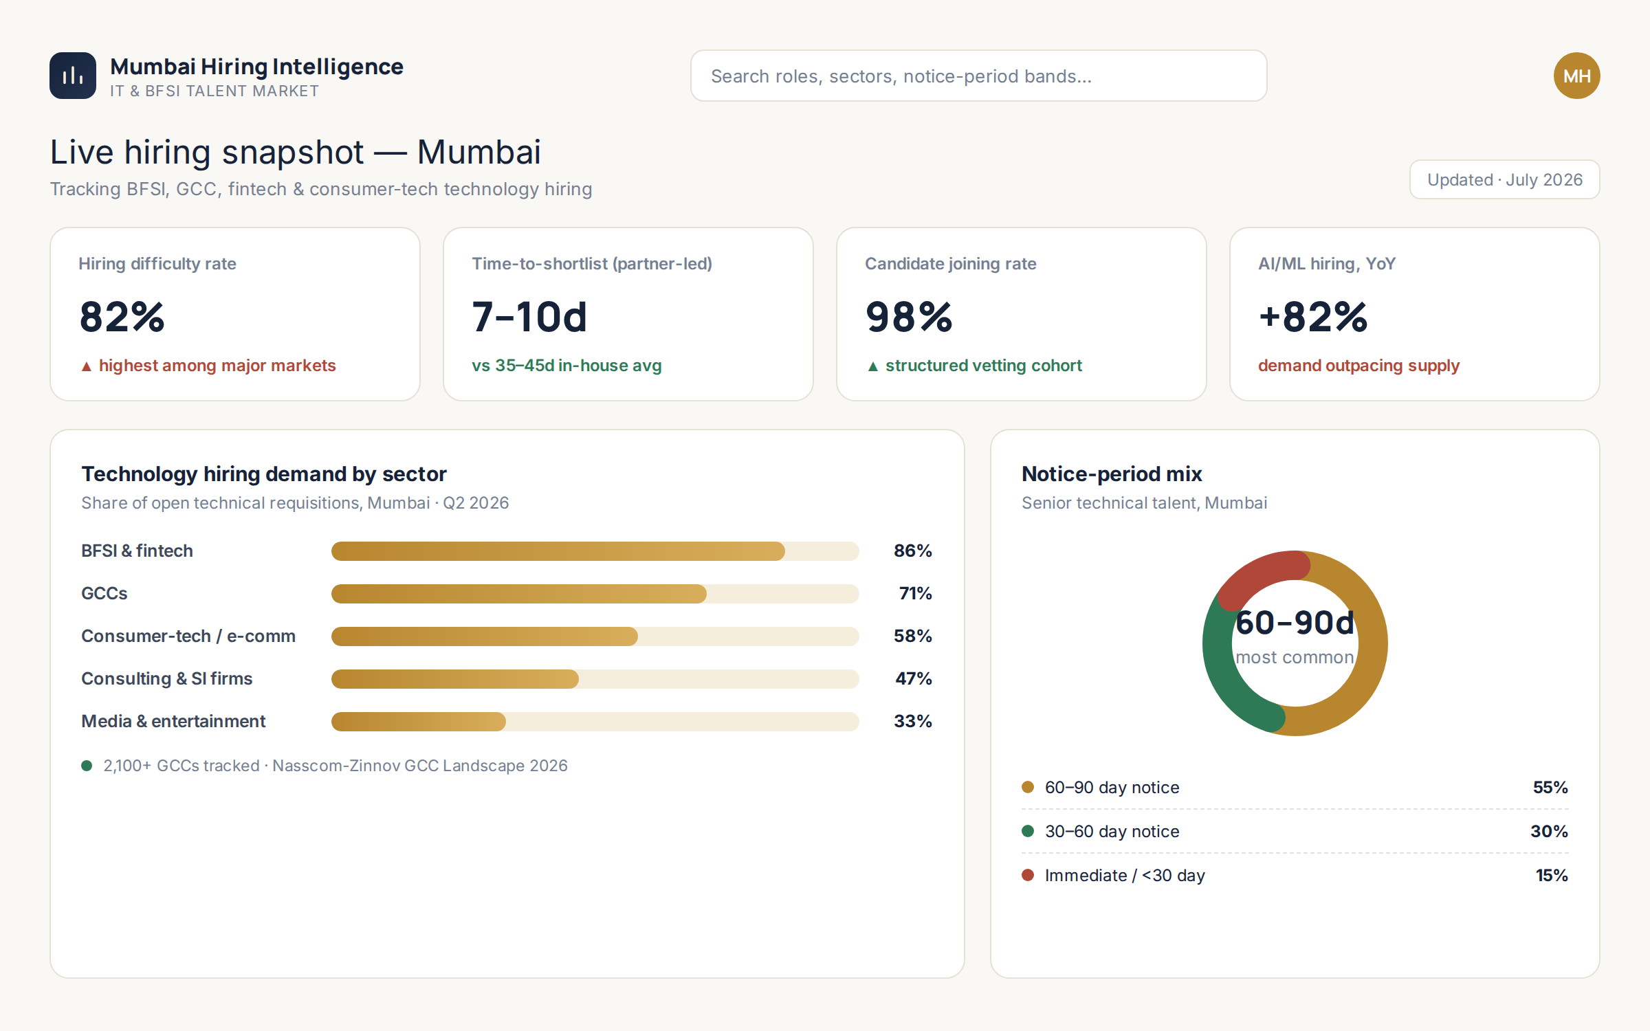The height and width of the screenshot is (1031, 1650).
Task: Select the Mumbai Hiring Intelligence title
Action: coord(256,67)
